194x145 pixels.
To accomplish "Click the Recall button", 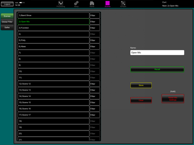I will tap(157, 69).
